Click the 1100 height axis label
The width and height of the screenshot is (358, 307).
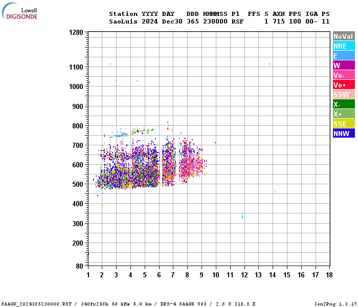coord(76,67)
